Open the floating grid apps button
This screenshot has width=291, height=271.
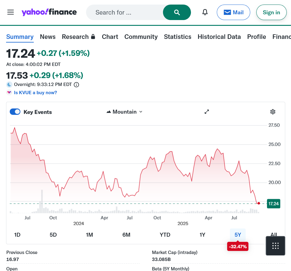coord(275,246)
